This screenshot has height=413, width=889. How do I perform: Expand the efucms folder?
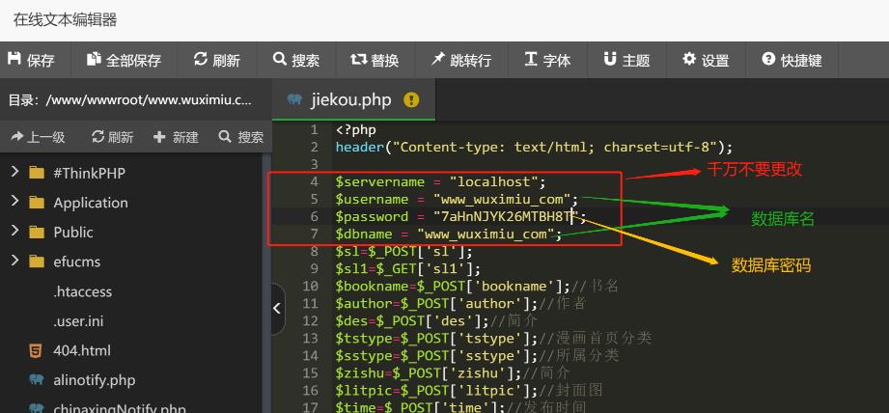pyautogui.click(x=14, y=262)
